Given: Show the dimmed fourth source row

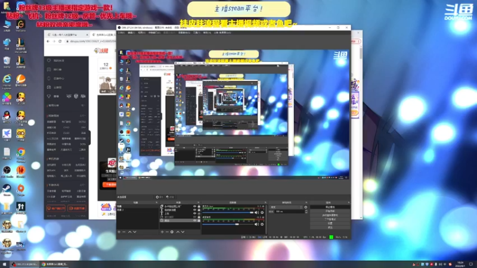Looking at the screenshot, I should [195, 217].
